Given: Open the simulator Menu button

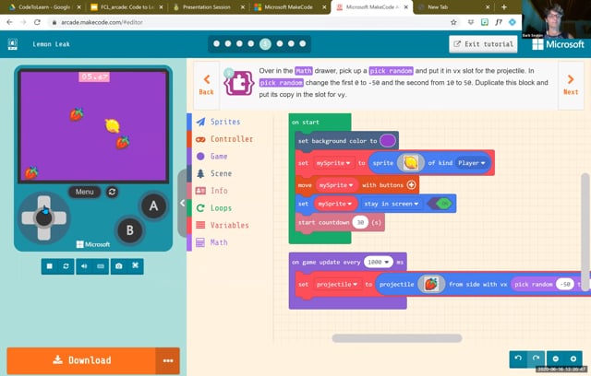Looking at the screenshot, I should 84,192.
